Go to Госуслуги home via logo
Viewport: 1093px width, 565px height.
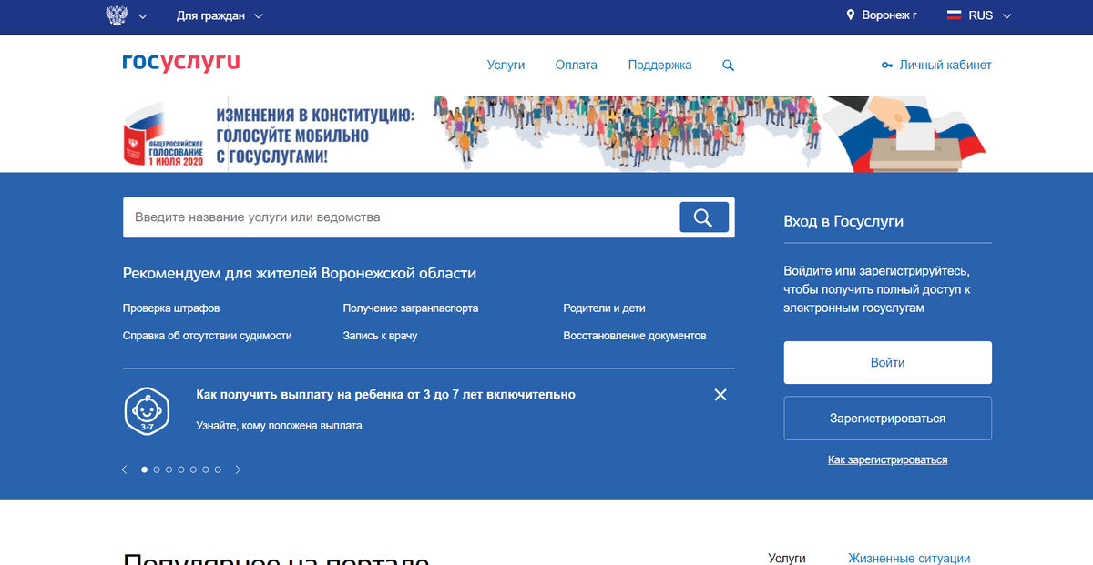point(181,62)
